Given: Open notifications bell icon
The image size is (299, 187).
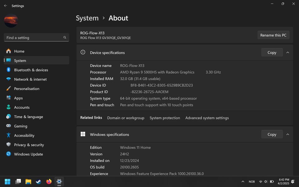Looking at the screenshot, I should [x=293, y=182].
